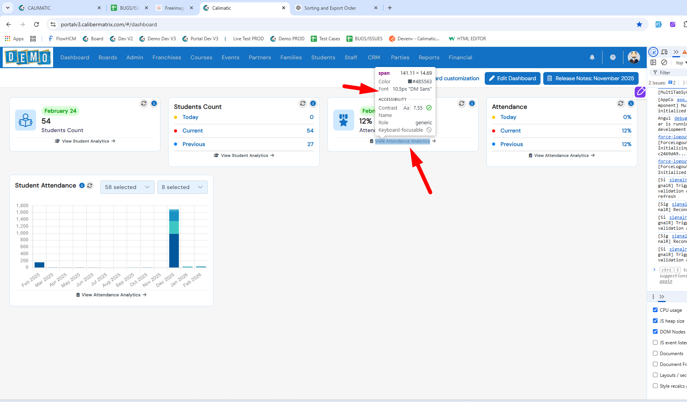This screenshot has width=687, height=402.
Task: Refresh the 12% attendance card
Action: pos(461,103)
